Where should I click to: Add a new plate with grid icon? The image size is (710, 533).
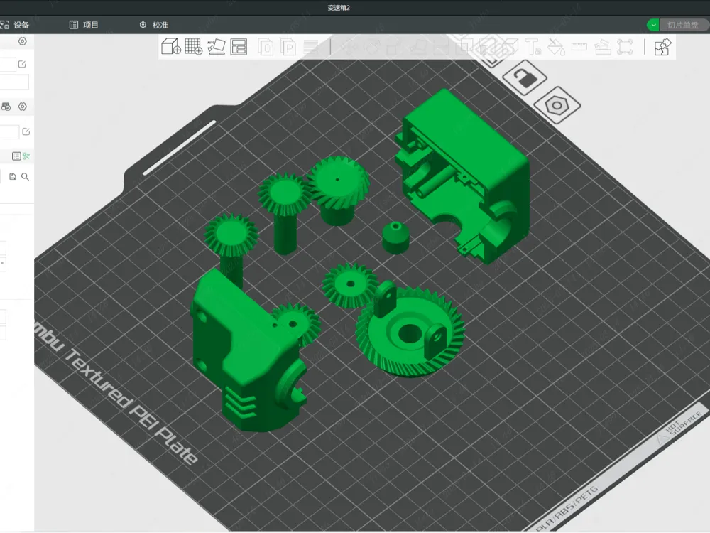[x=194, y=46]
